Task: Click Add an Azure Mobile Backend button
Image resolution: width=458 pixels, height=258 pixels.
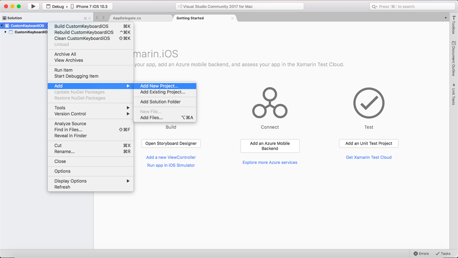Action: click(270, 146)
